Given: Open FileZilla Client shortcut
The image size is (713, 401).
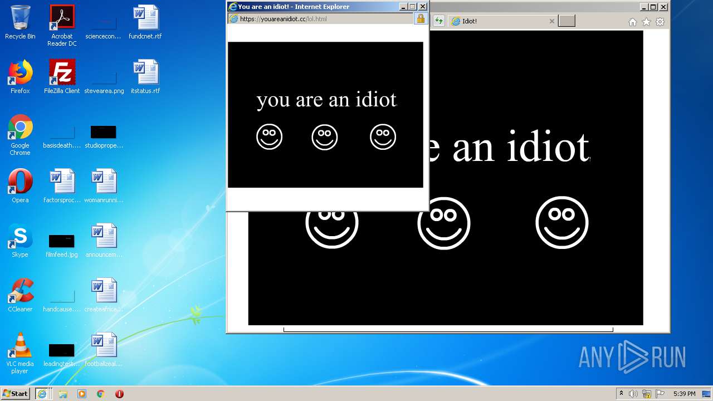Looking at the screenshot, I should [x=62, y=77].
